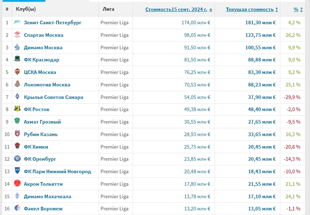
Task: Open ЦСКА Москва club link
Action: click(x=40, y=72)
